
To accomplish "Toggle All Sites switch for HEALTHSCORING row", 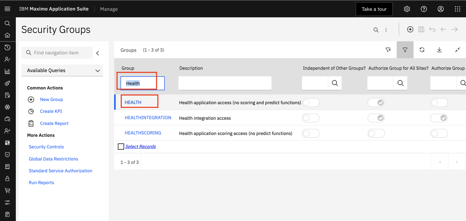I will coord(376,133).
